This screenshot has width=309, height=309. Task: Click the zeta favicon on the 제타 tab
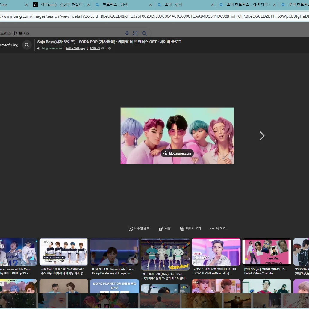(35, 5)
